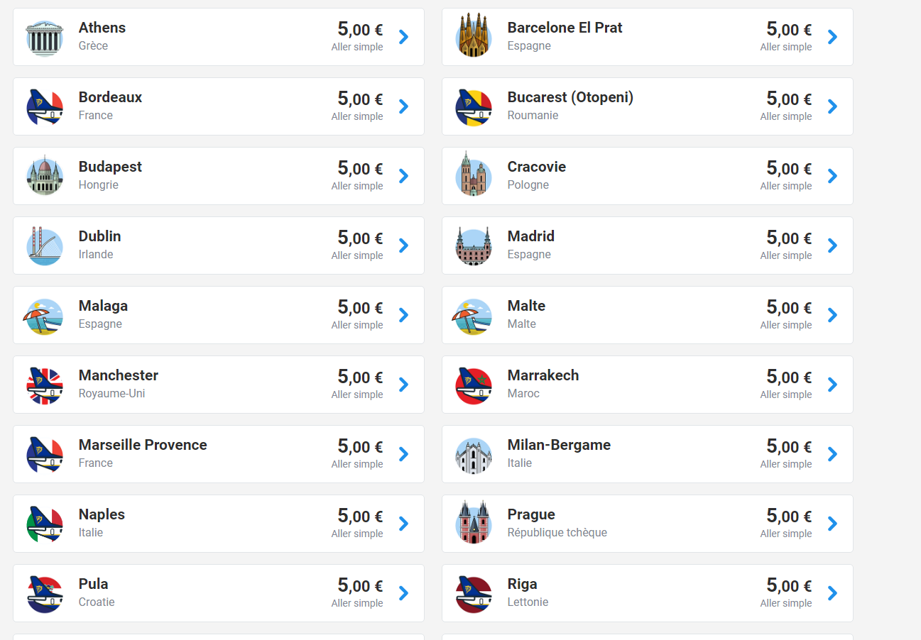The width and height of the screenshot is (921, 640).
Task: Click the Manchester UK flag plane icon
Action: 45,385
